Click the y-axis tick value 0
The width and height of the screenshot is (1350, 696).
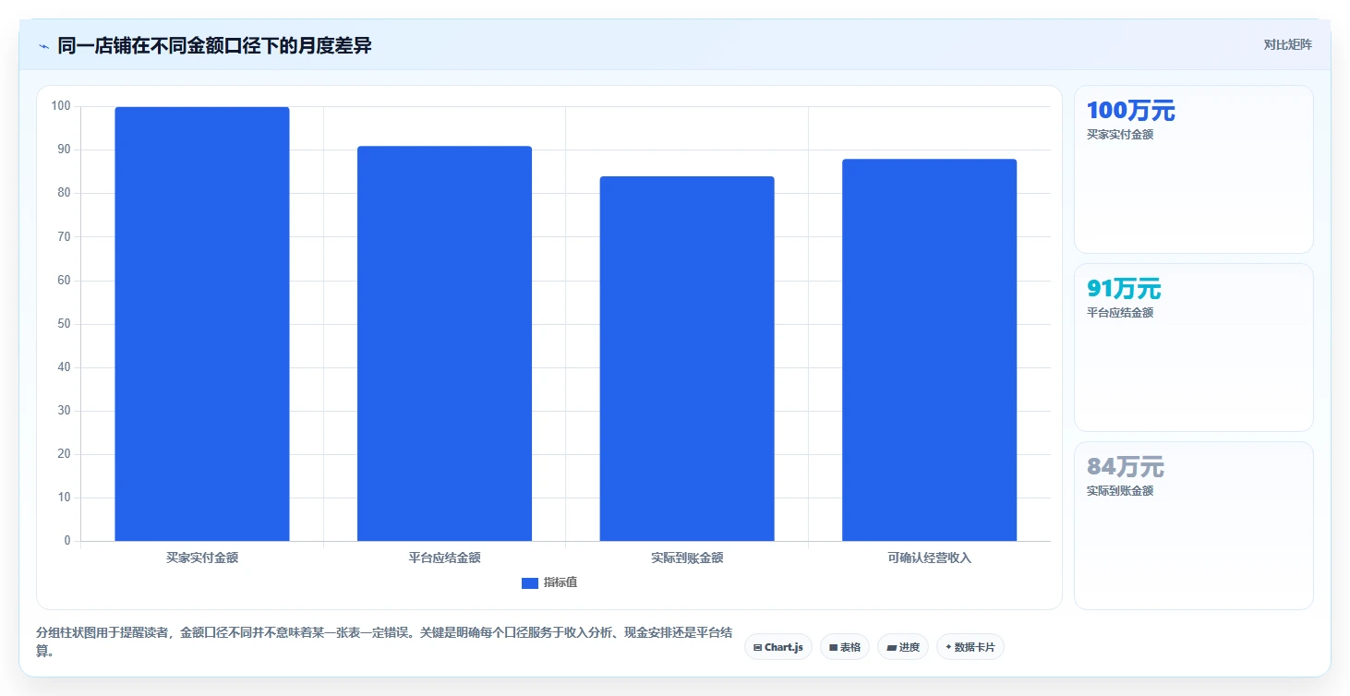point(67,541)
